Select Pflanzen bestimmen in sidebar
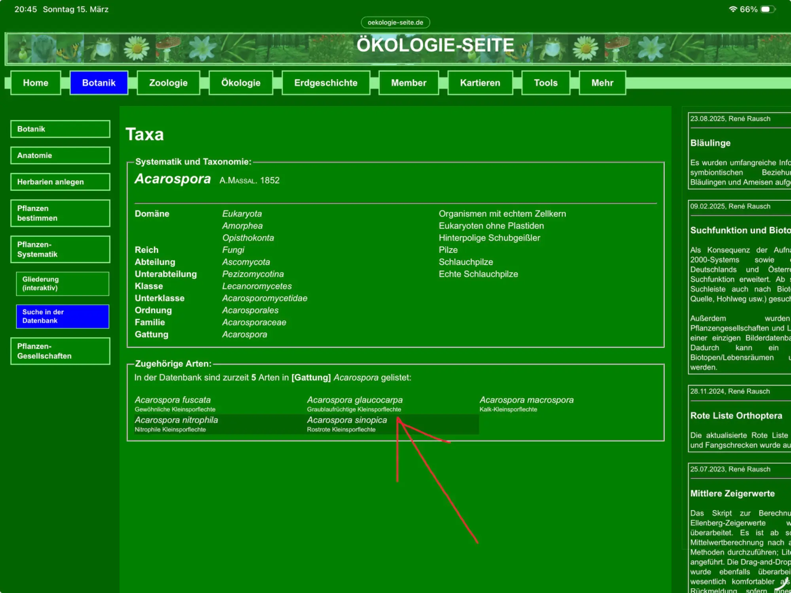The height and width of the screenshot is (593, 791). (x=60, y=213)
